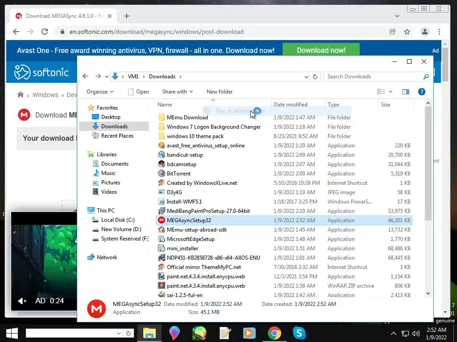Select MicrosoftEdgeSetup file
Screen dimensions: 457x342
191,239
